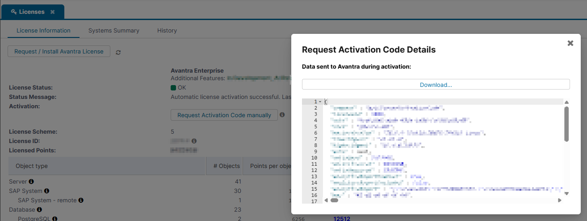Screen dimensions: 587x221
Task: Click the code editor scroll down arrow
Action: 566,193
